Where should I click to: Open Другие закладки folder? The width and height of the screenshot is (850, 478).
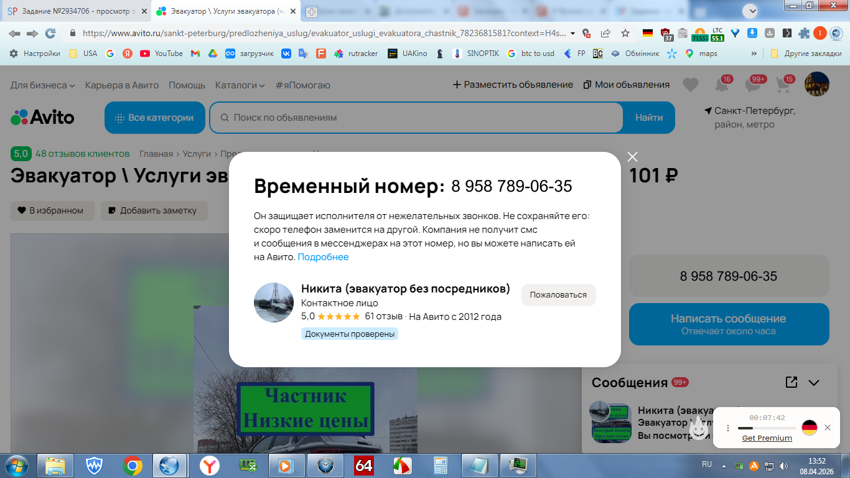point(806,54)
